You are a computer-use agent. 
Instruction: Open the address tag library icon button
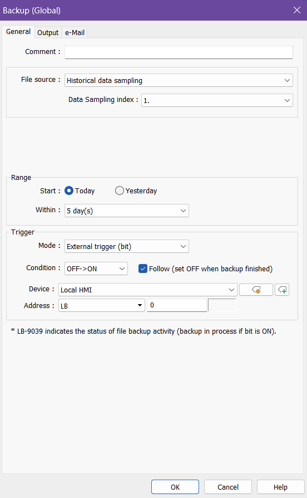point(256,290)
